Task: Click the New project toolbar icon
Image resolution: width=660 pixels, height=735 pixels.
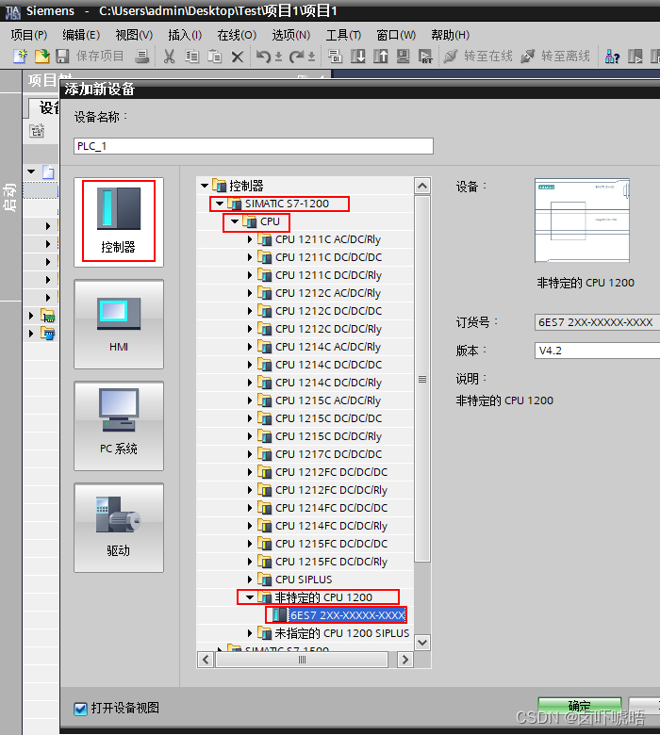Action: [20, 57]
